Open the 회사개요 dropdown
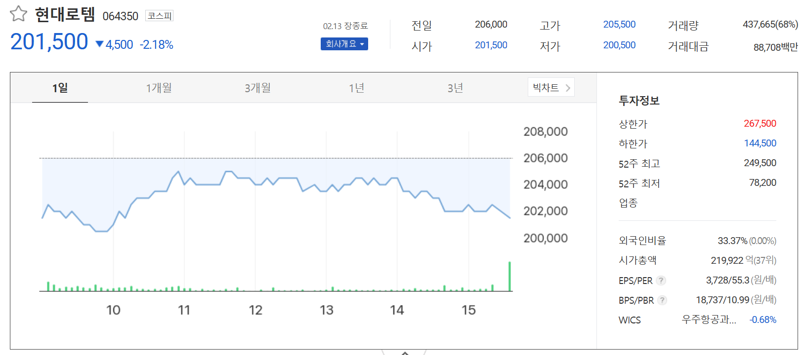804x355 pixels. click(344, 44)
